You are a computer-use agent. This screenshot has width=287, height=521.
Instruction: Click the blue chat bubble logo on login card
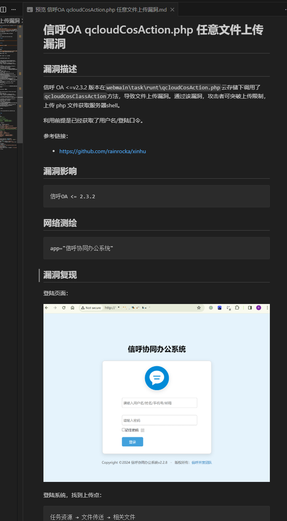(157, 378)
